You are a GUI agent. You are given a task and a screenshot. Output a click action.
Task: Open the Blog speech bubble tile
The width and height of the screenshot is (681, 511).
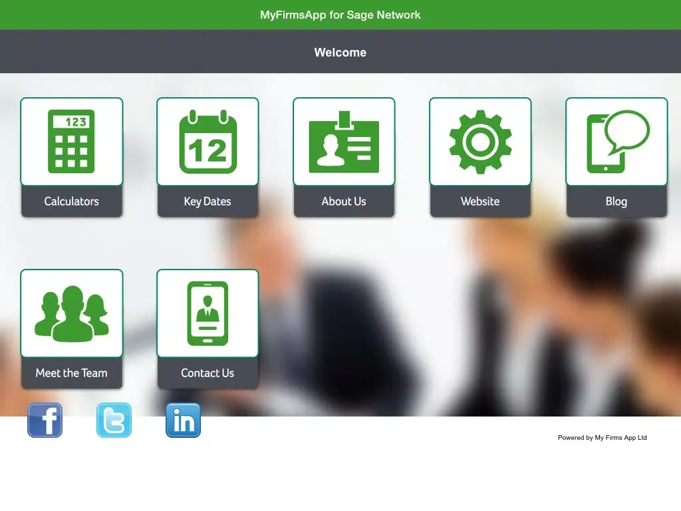tap(616, 157)
